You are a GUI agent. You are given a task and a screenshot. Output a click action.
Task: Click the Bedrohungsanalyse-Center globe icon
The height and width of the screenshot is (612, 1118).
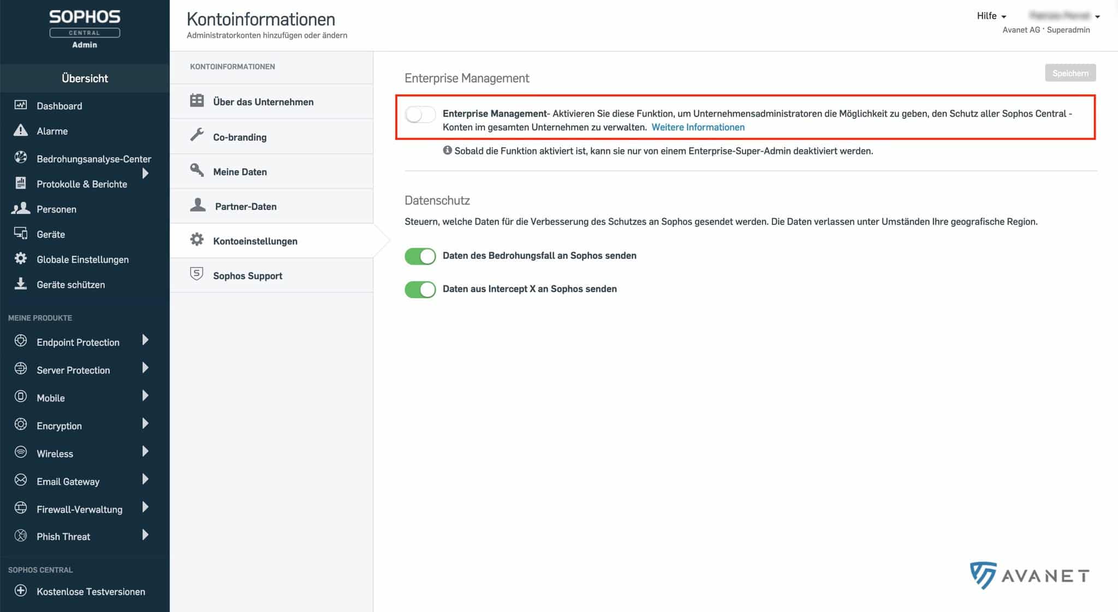(21, 158)
